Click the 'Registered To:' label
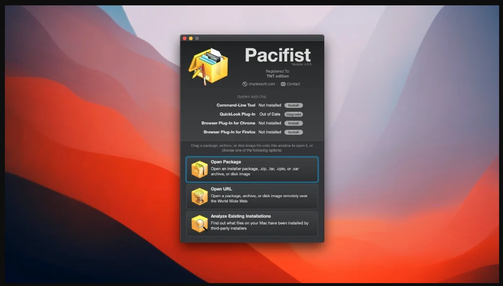This screenshot has height=286, width=503. [x=277, y=71]
